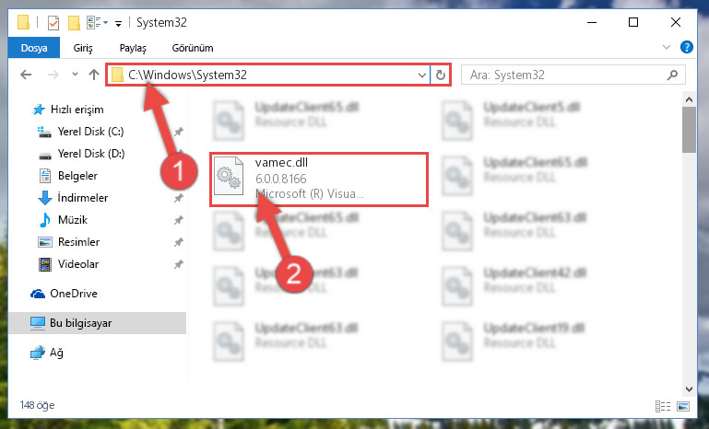Click the vertical scrollbar down arrow
Image resolution: width=709 pixels, height=429 pixels.
coord(689,389)
